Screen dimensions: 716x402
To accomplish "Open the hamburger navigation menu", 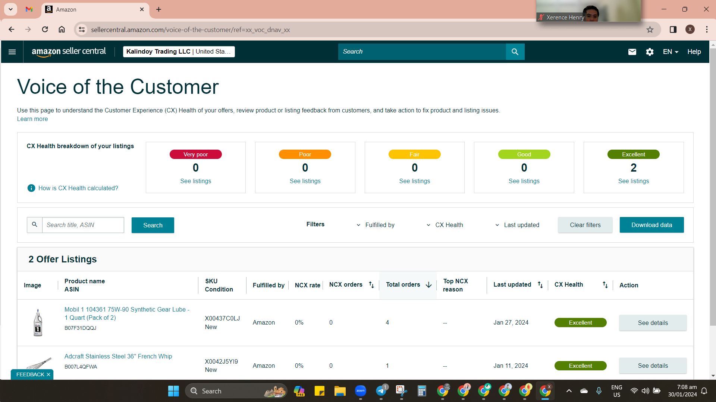I will (12, 52).
